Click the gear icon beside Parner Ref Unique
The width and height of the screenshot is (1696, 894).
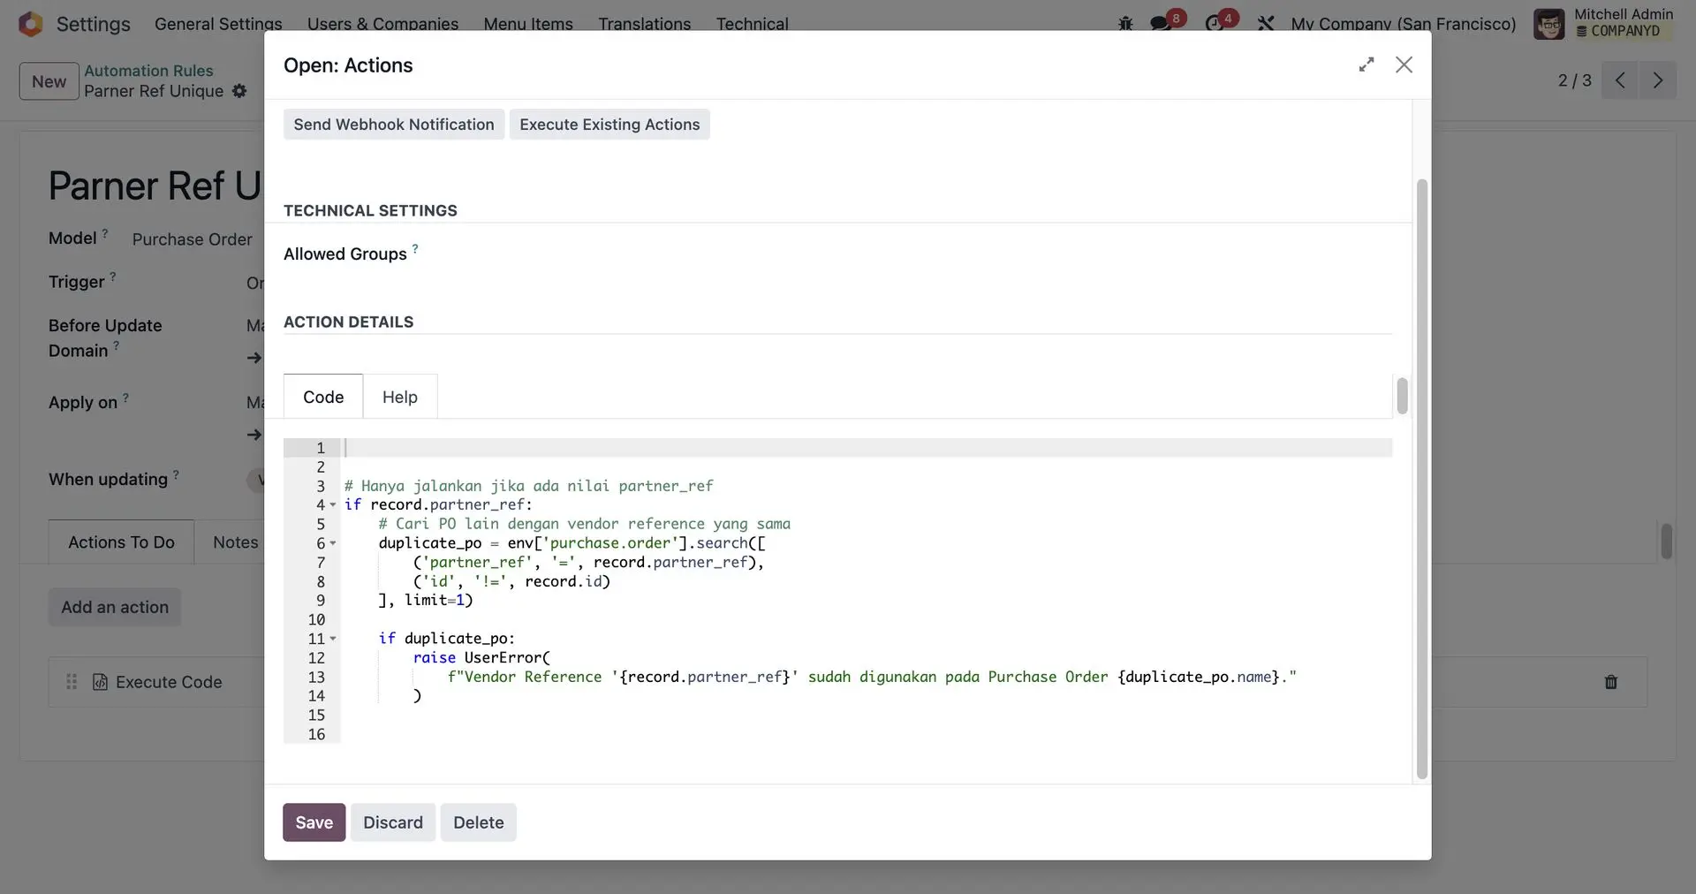tap(239, 91)
